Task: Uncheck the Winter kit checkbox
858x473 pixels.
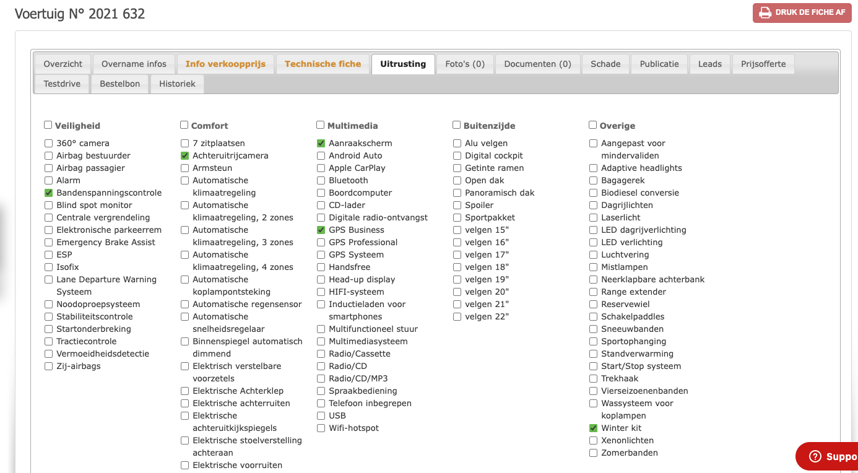Action: (x=593, y=428)
